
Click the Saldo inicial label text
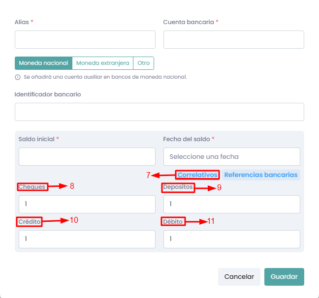(x=36, y=139)
